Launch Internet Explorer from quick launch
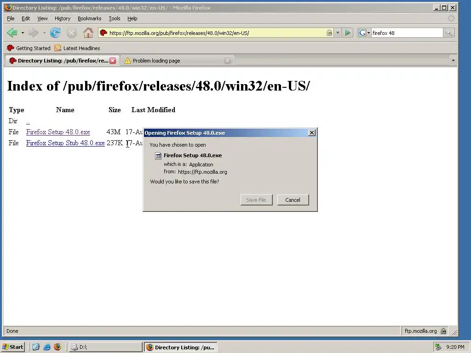This screenshot has width=471, height=353. coord(47,347)
